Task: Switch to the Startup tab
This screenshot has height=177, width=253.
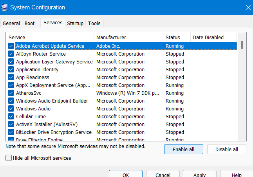Action: pyautogui.click(x=75, y=23)
